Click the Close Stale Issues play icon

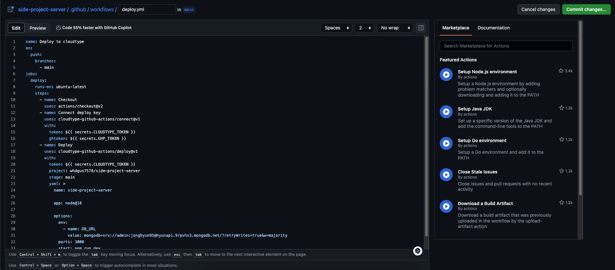point(446,175)
